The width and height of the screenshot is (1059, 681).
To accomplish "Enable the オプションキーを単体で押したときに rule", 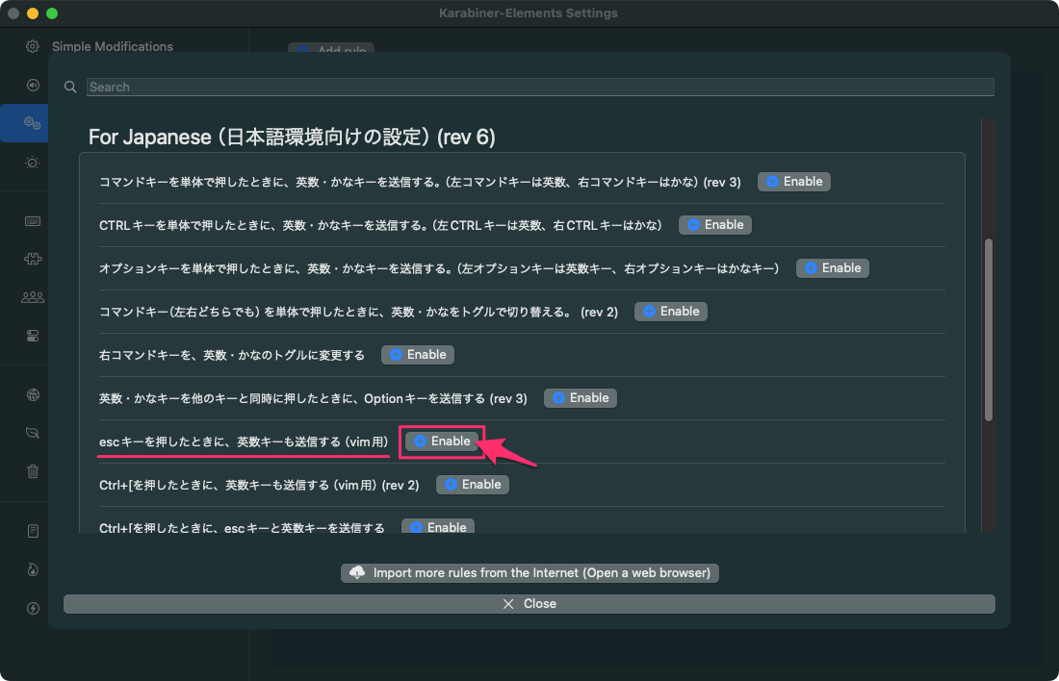I will point(832,268).
